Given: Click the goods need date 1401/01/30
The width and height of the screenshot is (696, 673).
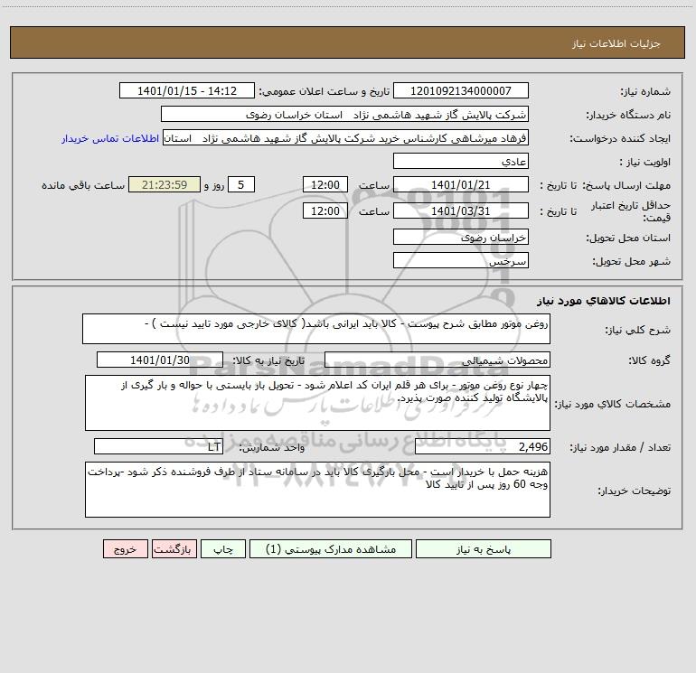Looking at the screenshot, I should click(x=160, y=360).
